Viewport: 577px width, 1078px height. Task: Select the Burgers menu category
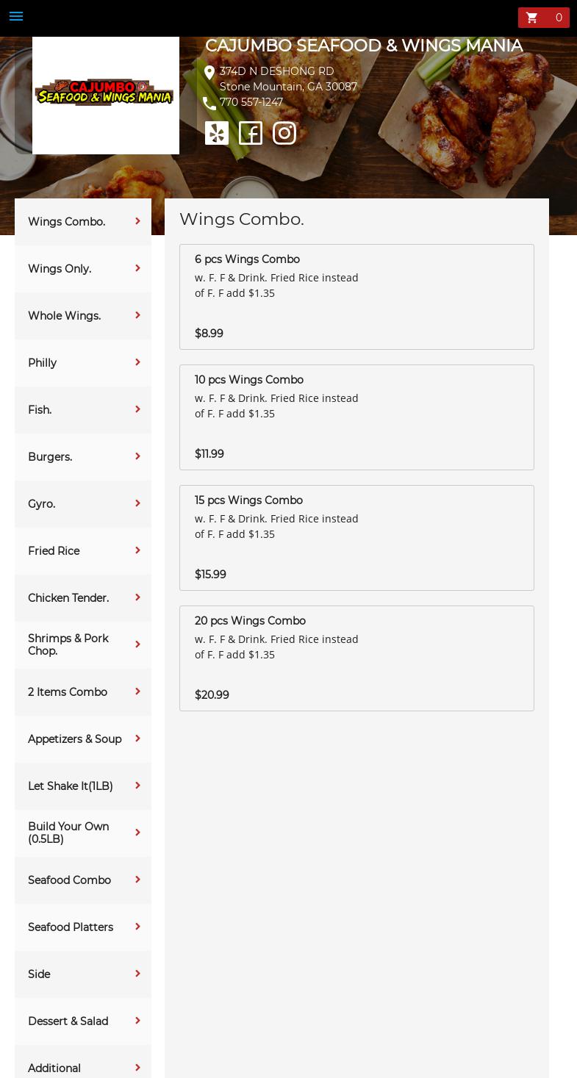[50, 457]
